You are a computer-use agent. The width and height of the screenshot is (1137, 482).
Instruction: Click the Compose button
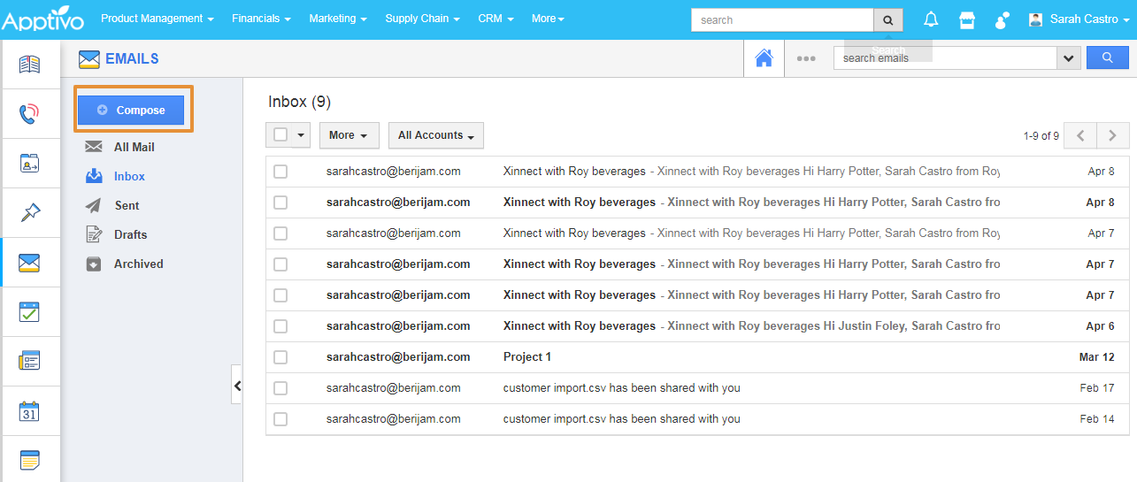[x=131, y=110]
